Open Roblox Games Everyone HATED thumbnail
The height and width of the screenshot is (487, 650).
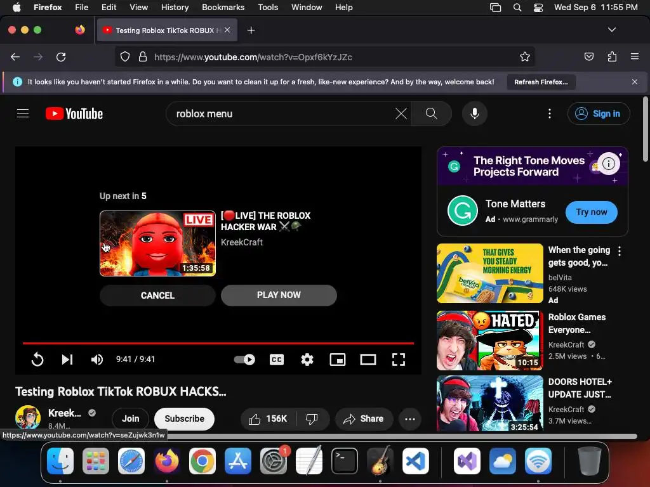coord(489,341)
